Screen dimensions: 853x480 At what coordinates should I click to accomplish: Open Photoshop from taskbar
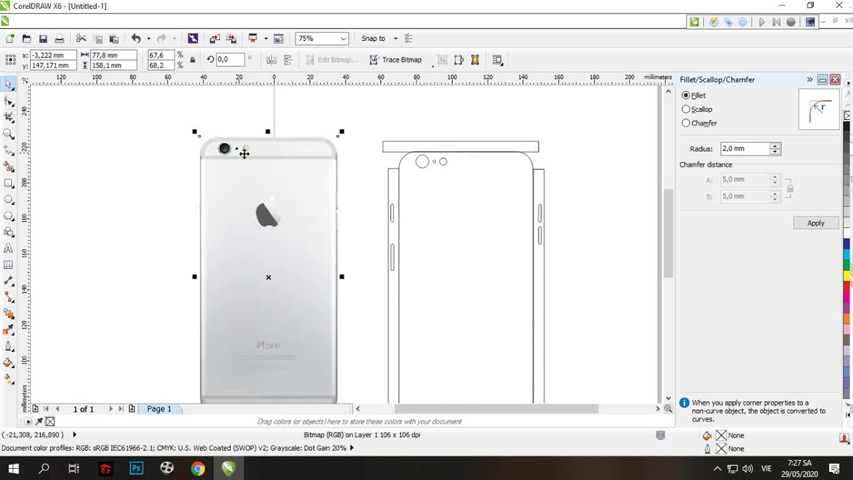(x=136, y=469)
